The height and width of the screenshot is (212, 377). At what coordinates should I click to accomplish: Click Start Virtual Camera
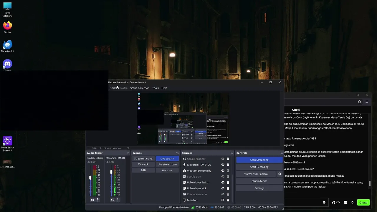256,174
